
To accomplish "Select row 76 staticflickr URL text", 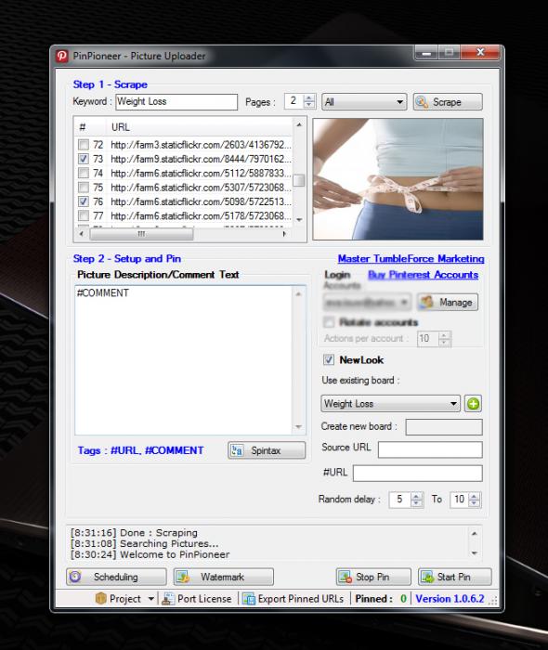I will point(201,201).
